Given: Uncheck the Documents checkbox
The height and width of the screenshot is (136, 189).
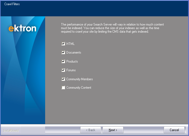Looking at the screenshot, I should 63,52.
